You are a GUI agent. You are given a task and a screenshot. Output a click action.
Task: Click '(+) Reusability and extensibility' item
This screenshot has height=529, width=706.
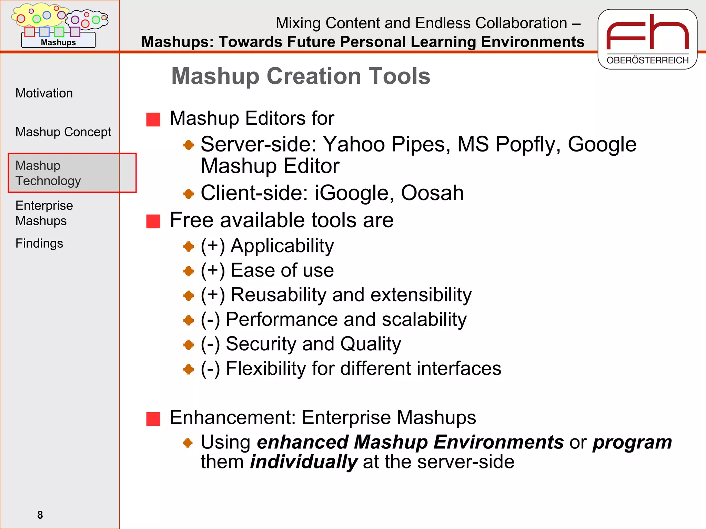336,295
